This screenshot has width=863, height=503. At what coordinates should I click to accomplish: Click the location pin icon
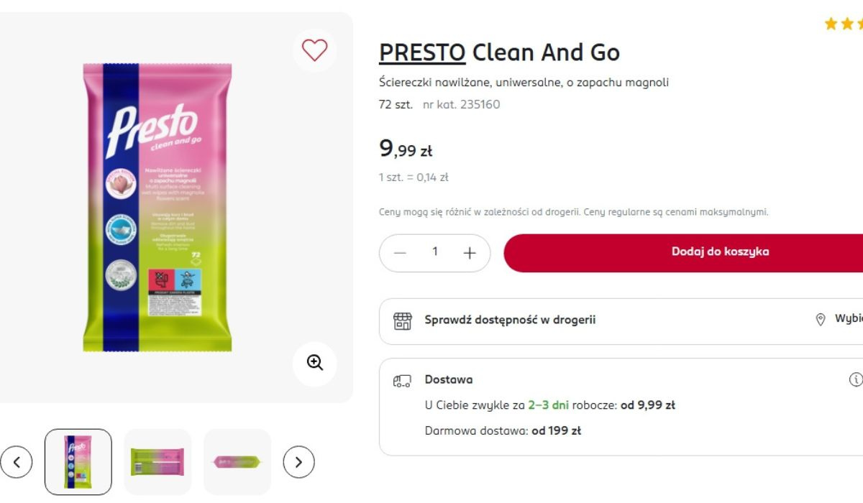[820, 320]
